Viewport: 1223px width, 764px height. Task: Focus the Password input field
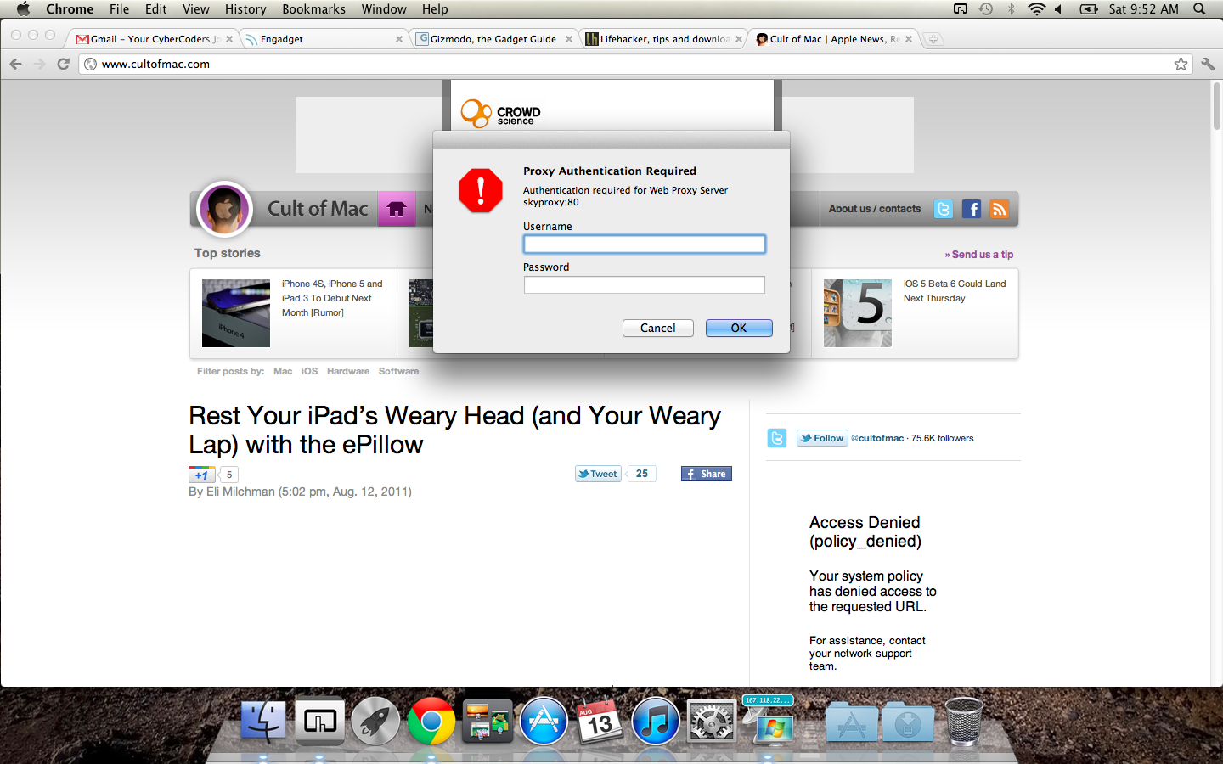[645, 285]
